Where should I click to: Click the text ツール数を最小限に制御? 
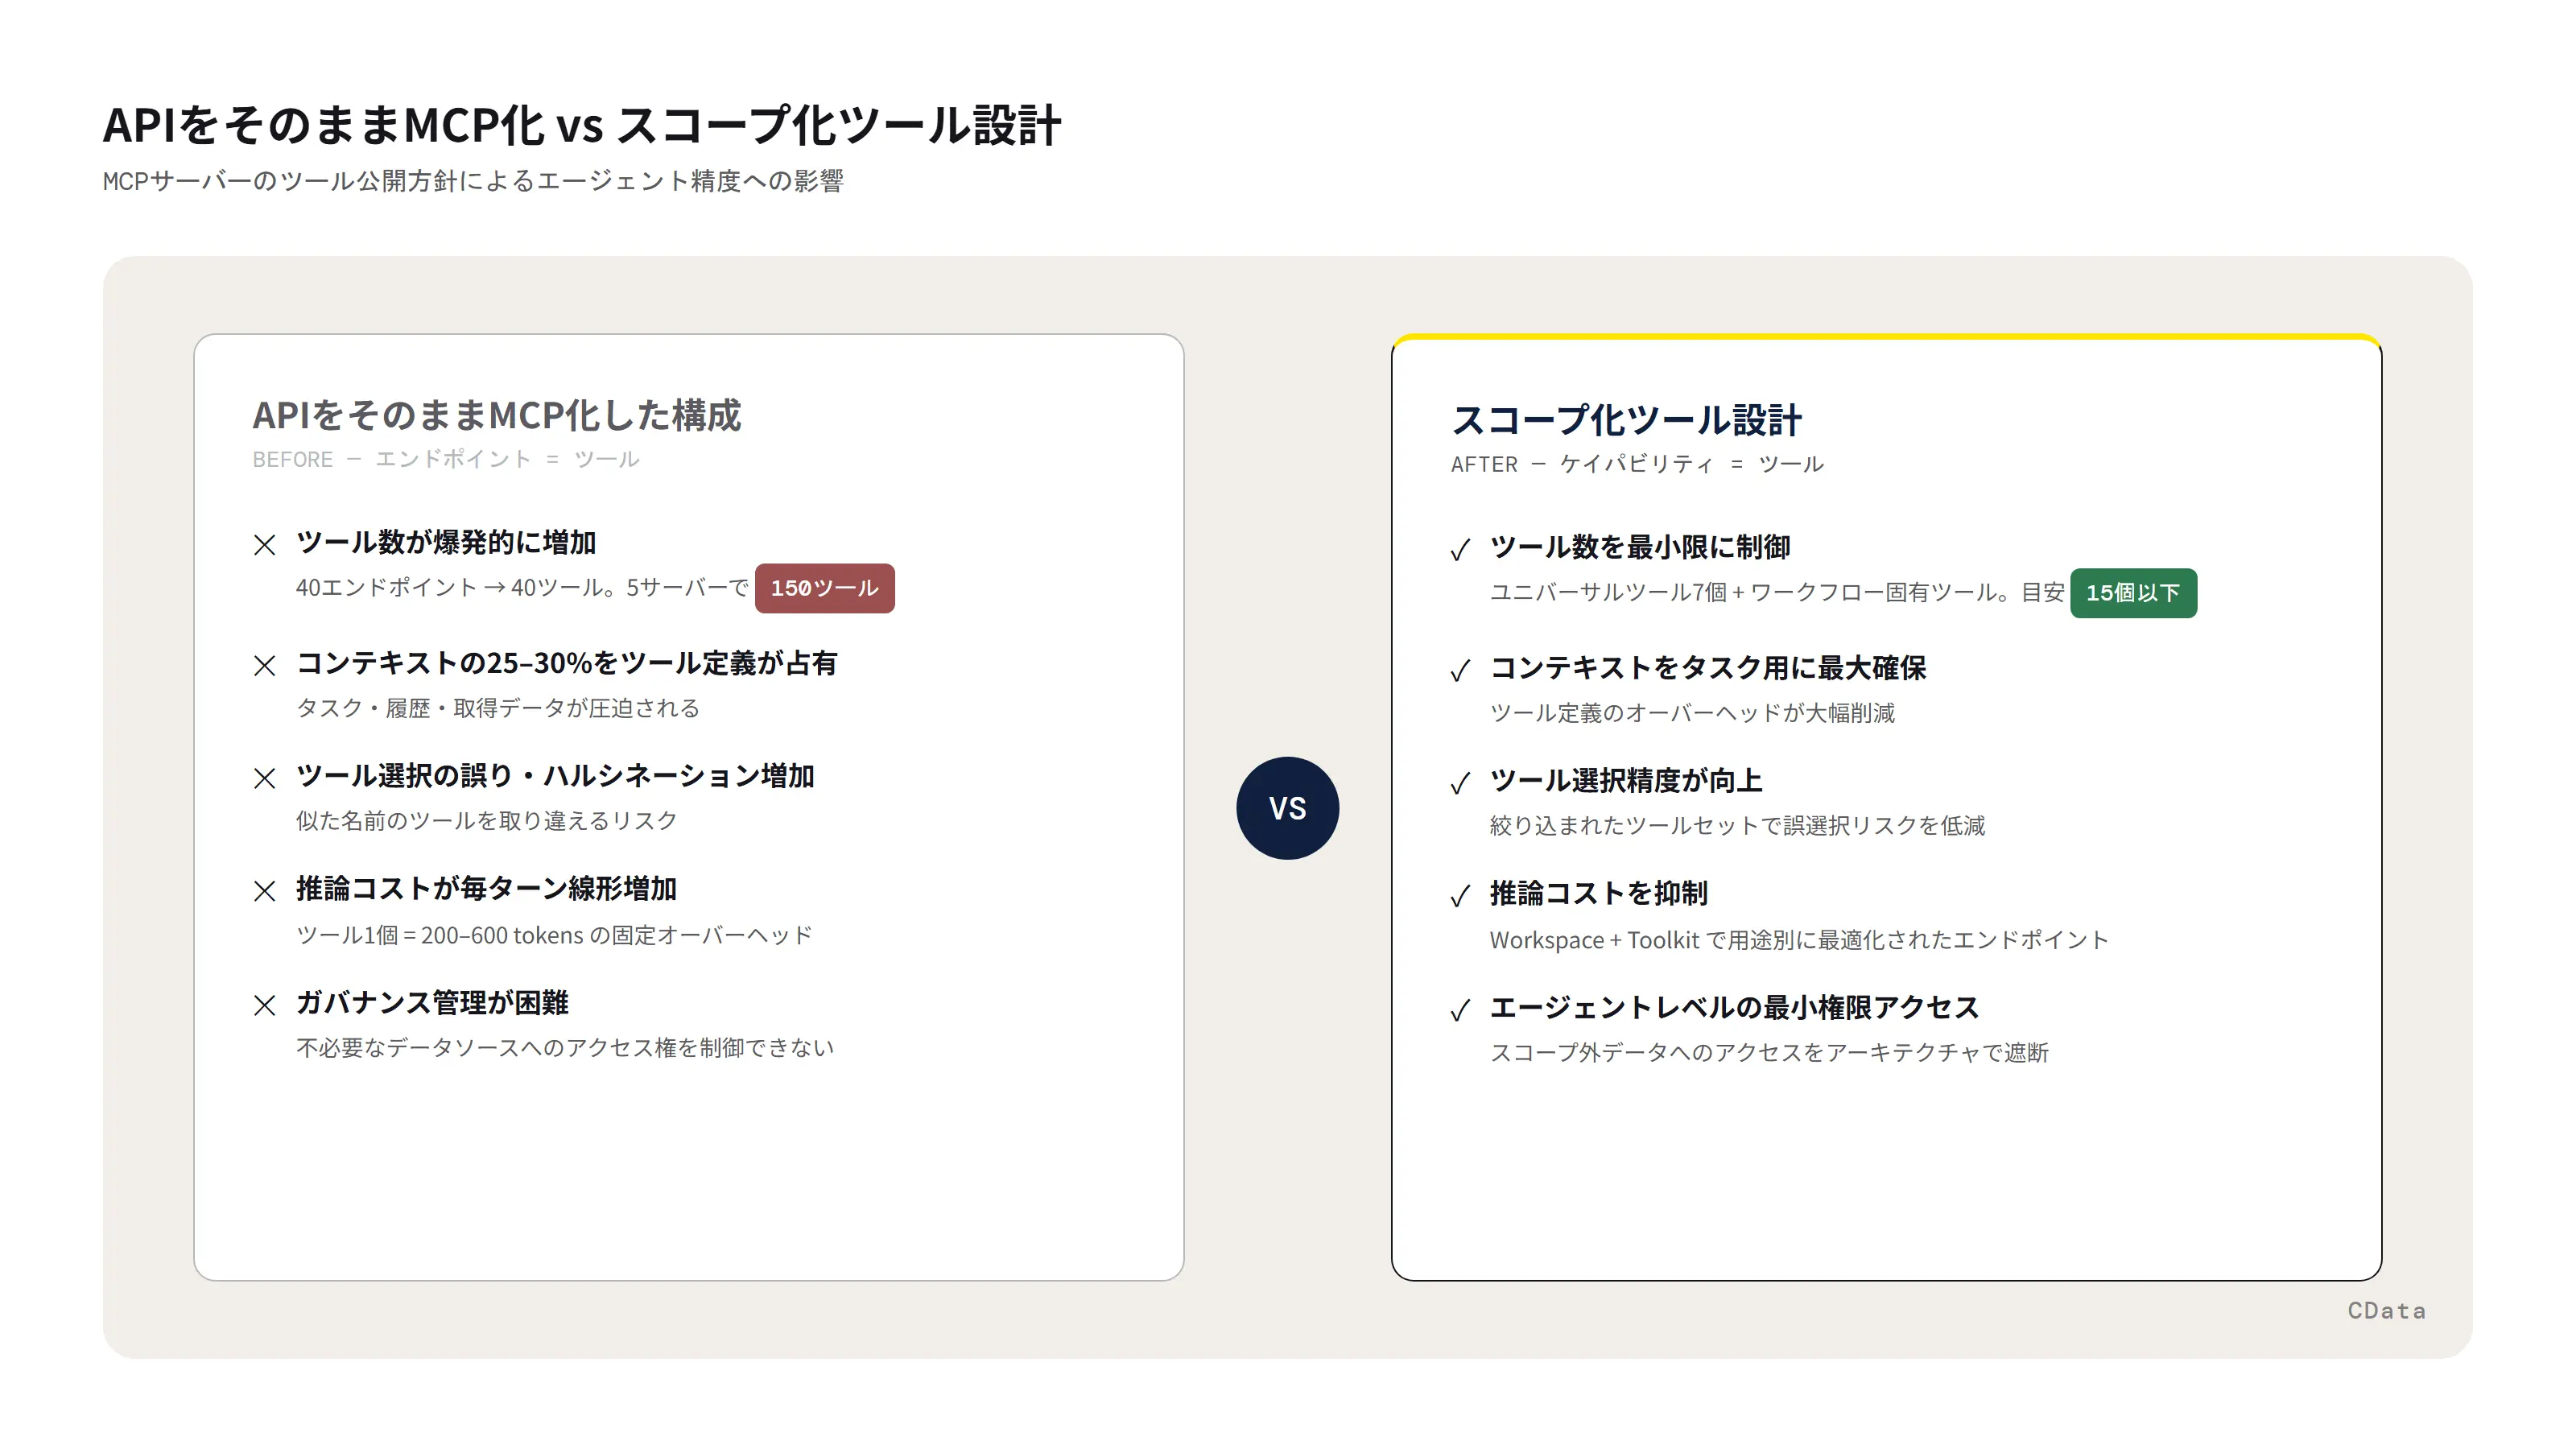point(1640,548)
